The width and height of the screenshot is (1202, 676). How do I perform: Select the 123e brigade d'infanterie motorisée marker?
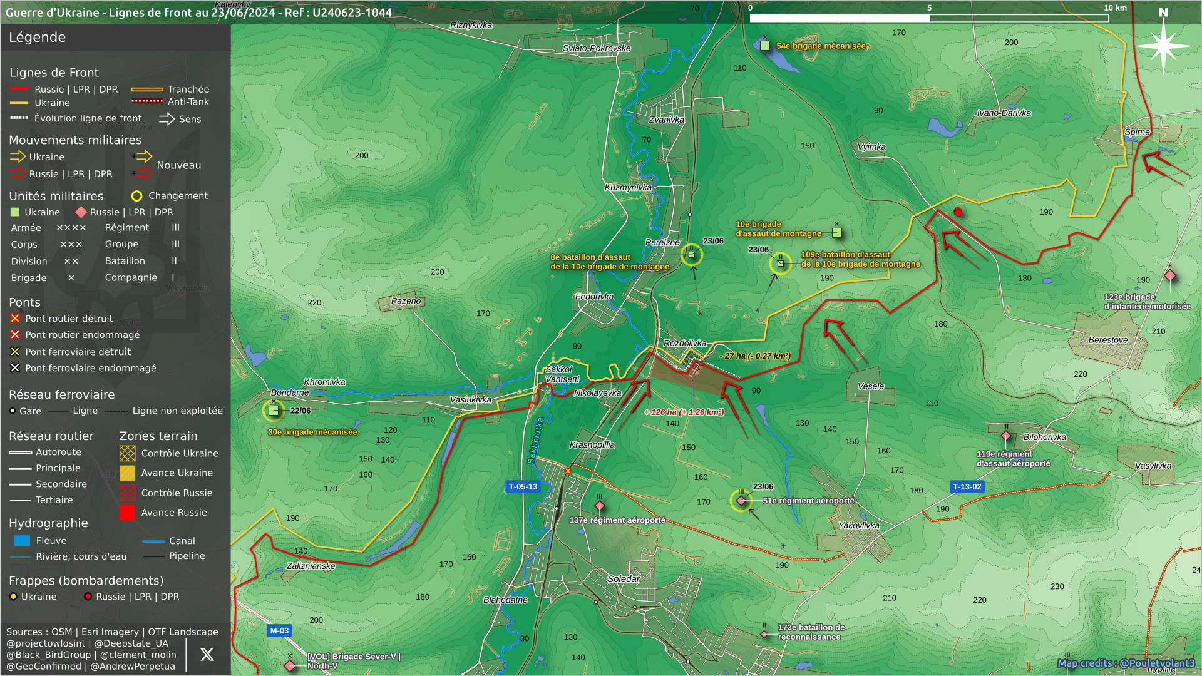(x=1169, y=276)
